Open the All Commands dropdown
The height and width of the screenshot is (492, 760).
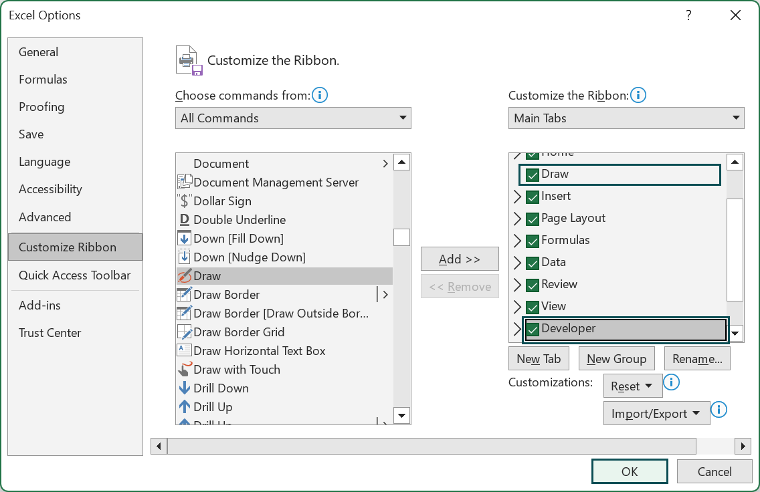[293, 118]
